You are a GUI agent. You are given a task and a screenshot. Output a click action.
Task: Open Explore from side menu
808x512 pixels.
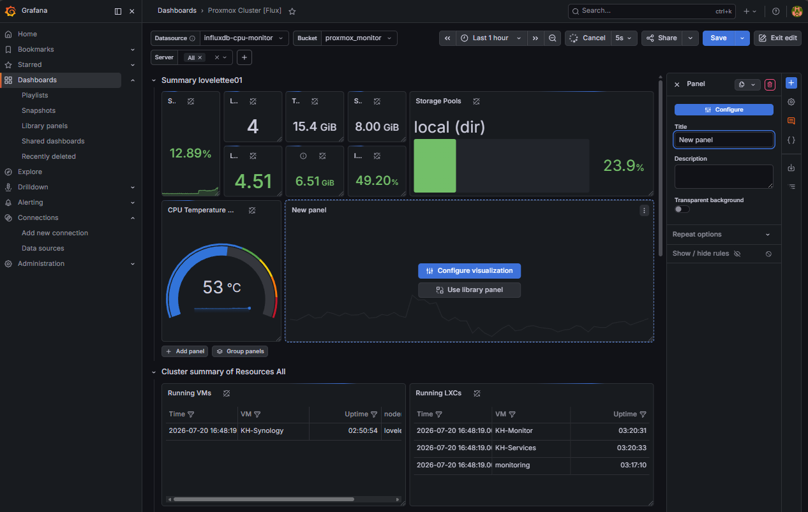click(30, 172)
